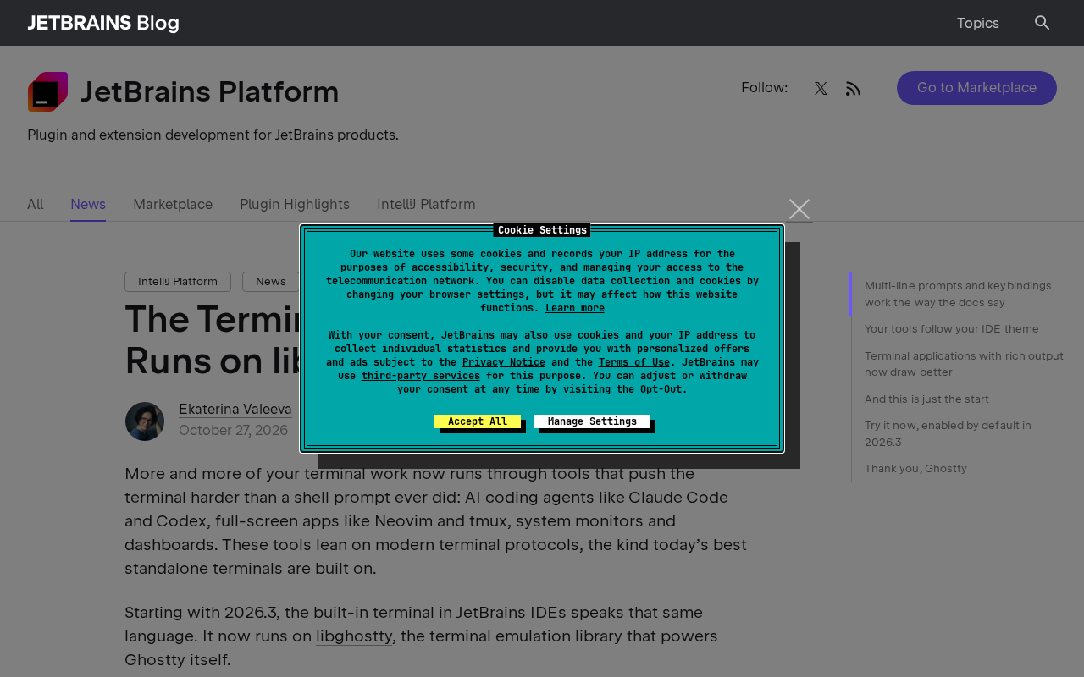Open author Ekaterina Valeeva link

[x=235, y=409]
